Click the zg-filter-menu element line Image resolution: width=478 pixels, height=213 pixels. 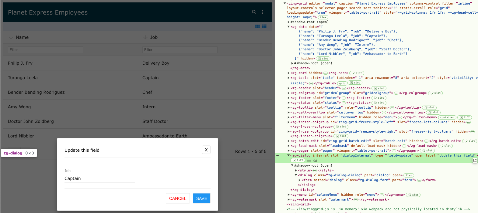[x=364, y=117]
